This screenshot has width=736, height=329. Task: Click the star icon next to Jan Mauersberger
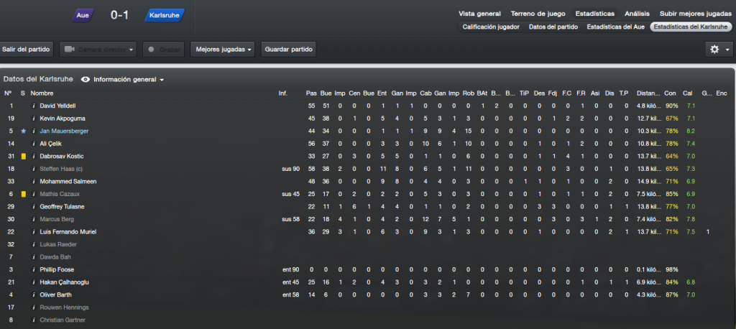23,131
